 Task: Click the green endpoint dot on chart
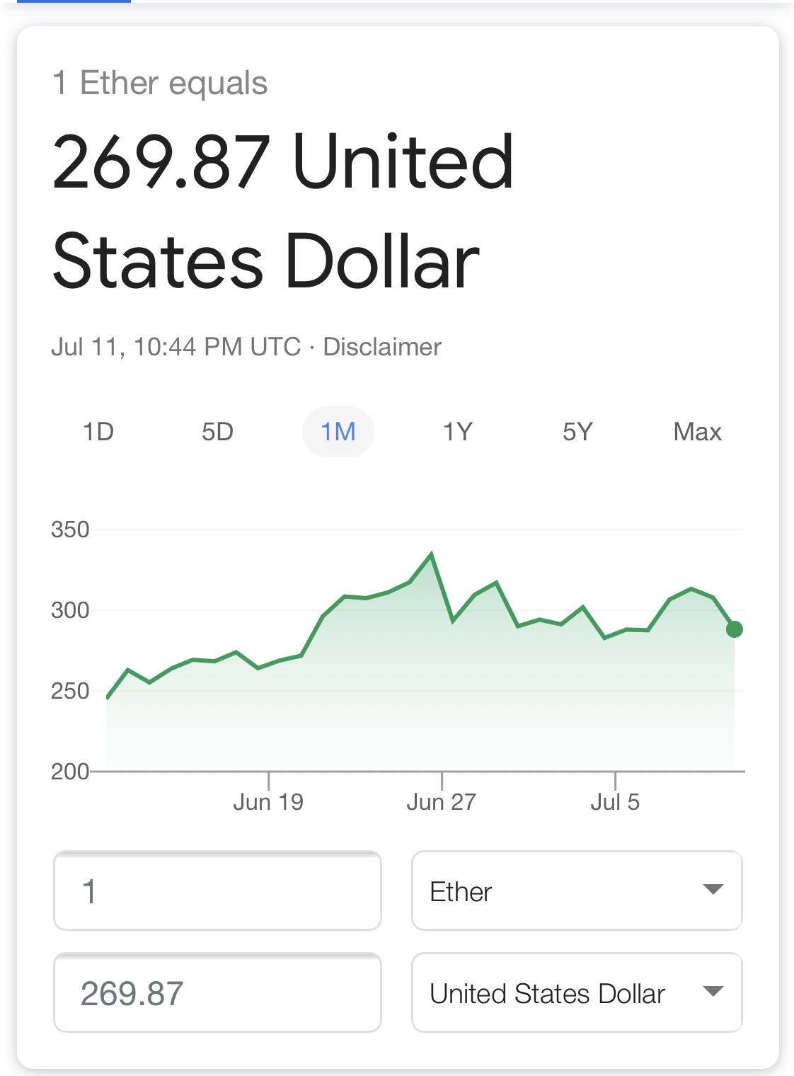tap(735, 629)
